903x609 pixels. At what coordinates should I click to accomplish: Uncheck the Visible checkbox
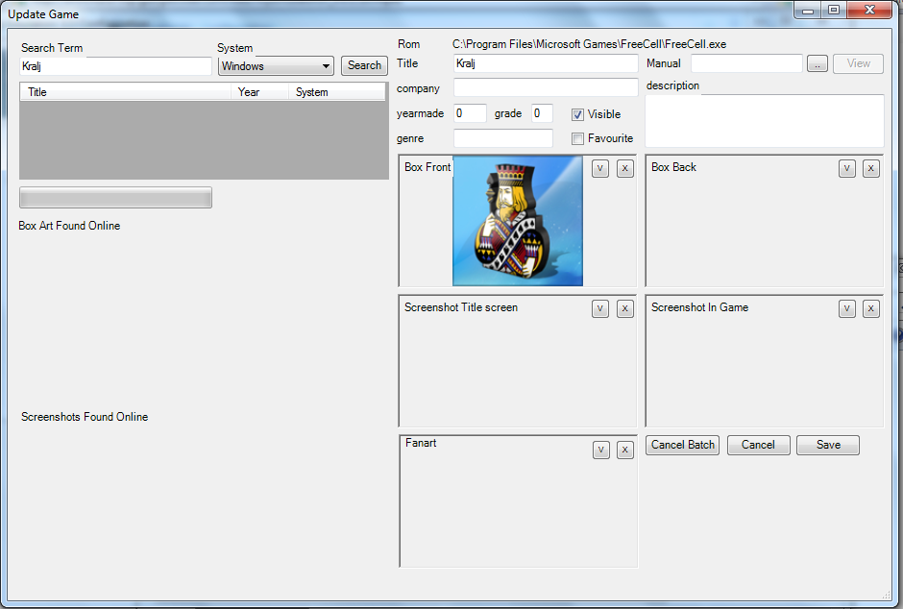pos(578,114)
